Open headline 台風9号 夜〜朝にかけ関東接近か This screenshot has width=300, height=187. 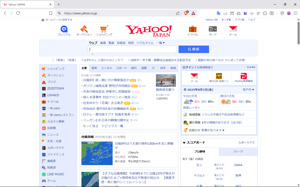pos(106,80)
